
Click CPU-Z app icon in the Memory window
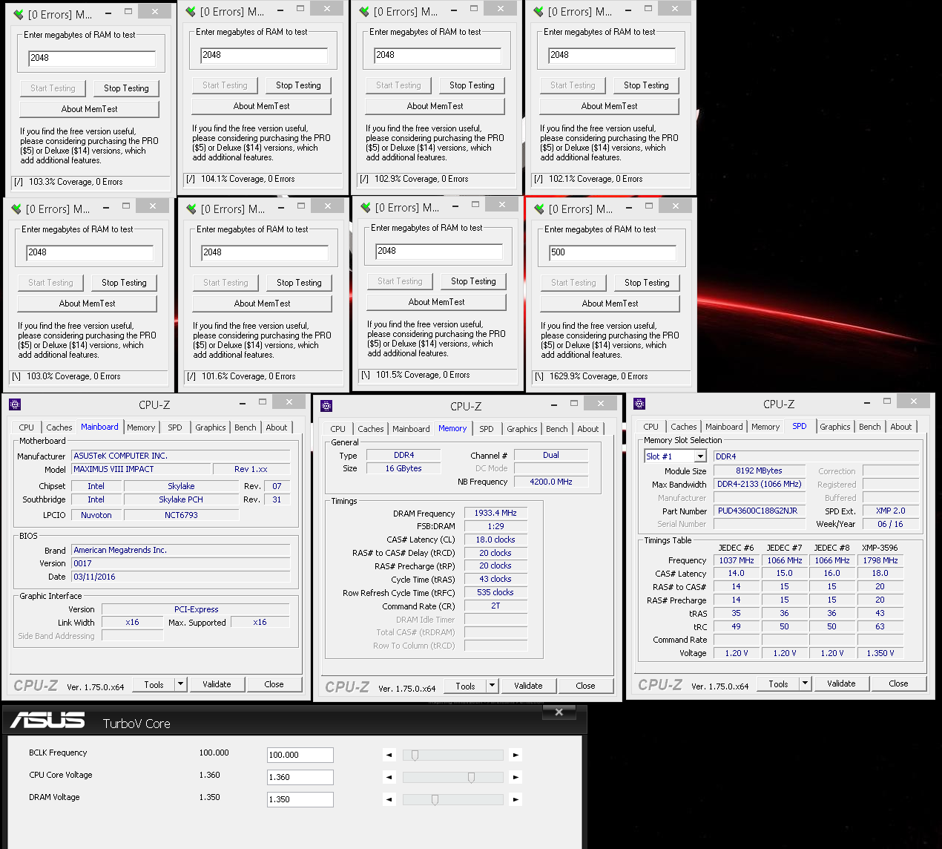pos(326,406)
